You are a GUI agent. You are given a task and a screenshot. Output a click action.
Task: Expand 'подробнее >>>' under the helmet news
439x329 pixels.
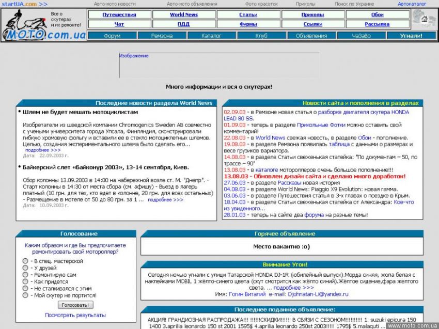coord(43,150)
